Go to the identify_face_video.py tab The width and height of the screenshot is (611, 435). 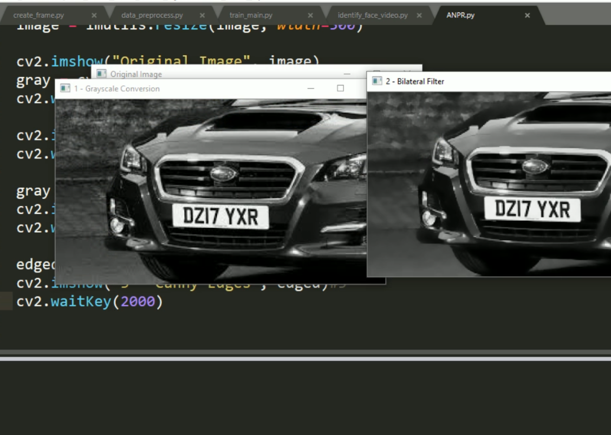tap(373, 16)
